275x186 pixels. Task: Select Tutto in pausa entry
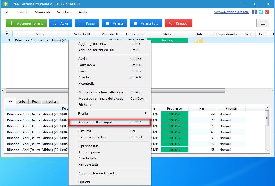pyautogui.click(x=109, y=152)
